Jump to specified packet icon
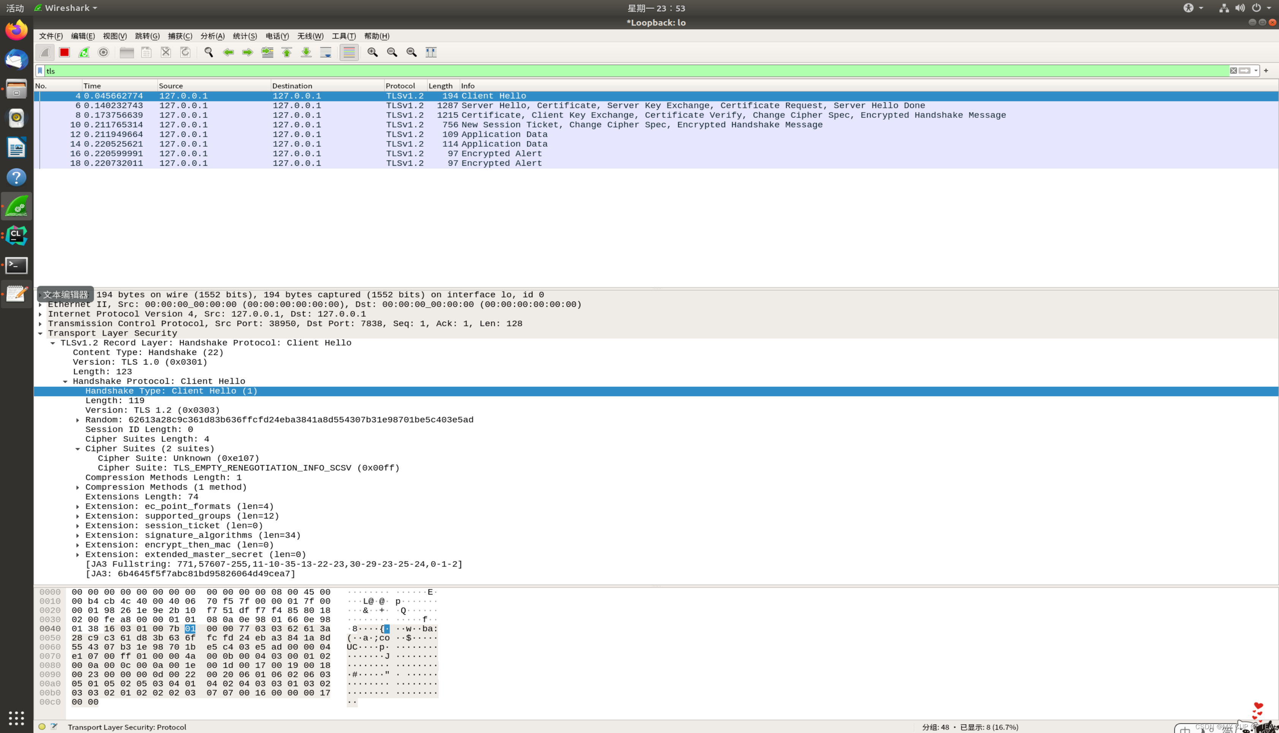1279x733 pixels. point(267,52)
